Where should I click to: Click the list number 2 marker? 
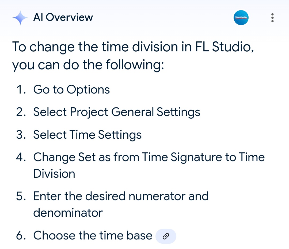[21, 112]
